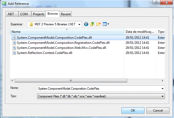Close the Add Reference dialog
This screenshot has width=174, height=118.
[166, 2]
